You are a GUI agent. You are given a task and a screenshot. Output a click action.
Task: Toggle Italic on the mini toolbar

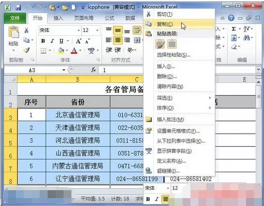click(157, 199)
